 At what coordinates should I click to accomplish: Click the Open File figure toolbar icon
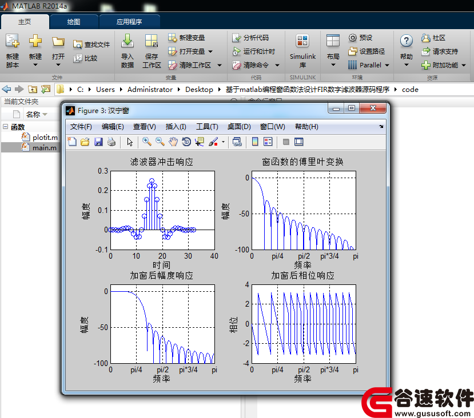point(85,142)
